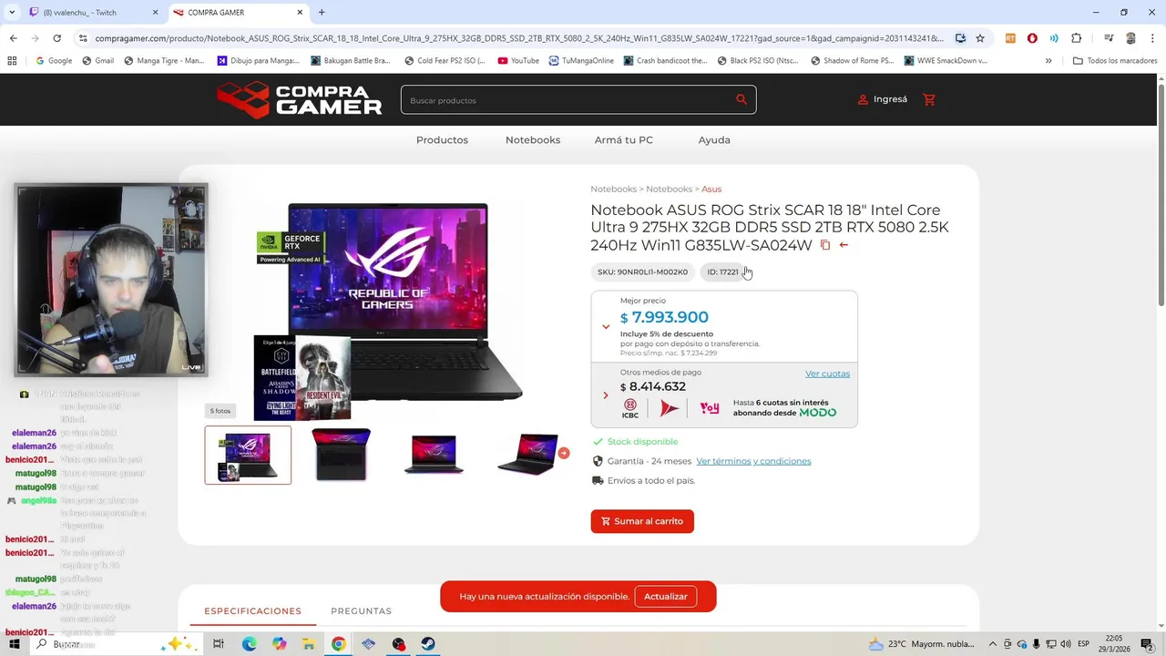1166x656 pixels.
Task: Click the Ingresá login link
Action: tap(882, 99)
